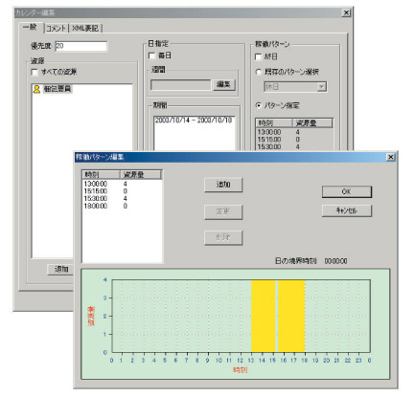Switch to the XML表記 tab
The image size is (415, 397).
coord(85,29)
